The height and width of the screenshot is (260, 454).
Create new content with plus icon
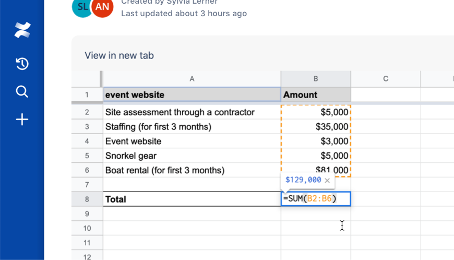point(22,119)
